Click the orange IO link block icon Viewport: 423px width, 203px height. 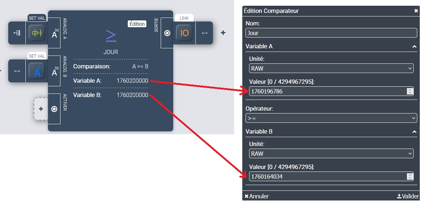(x=184, y=33)
